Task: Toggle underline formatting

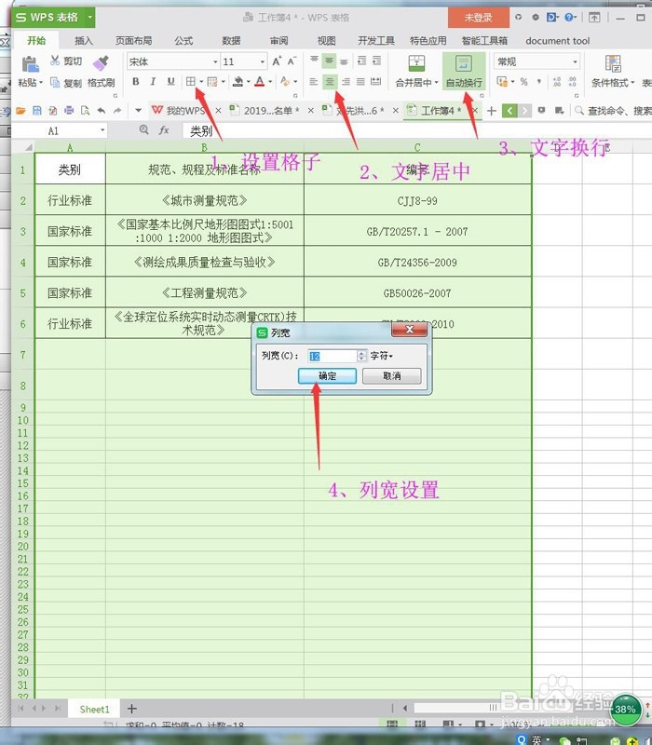Action: pos(170,82)
